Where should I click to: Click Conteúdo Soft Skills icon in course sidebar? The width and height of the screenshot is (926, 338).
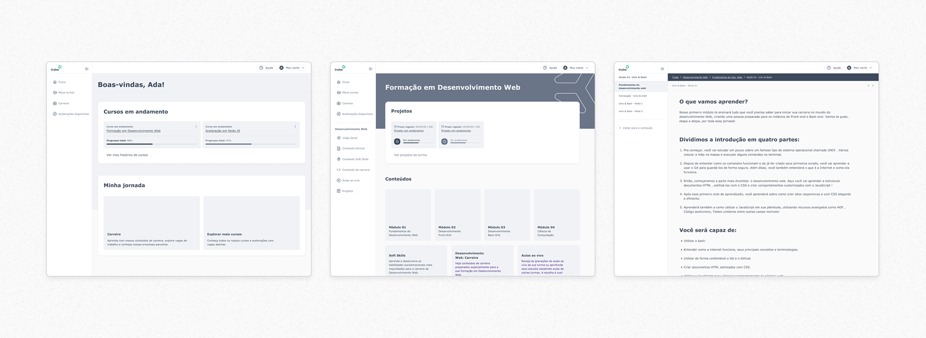click(339, 159)
